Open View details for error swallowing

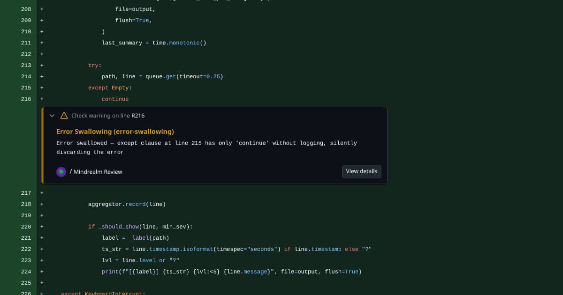click(x=361, y=171)
